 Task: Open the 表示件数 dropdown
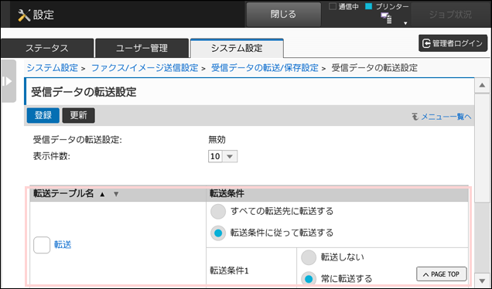click(223, 156)
